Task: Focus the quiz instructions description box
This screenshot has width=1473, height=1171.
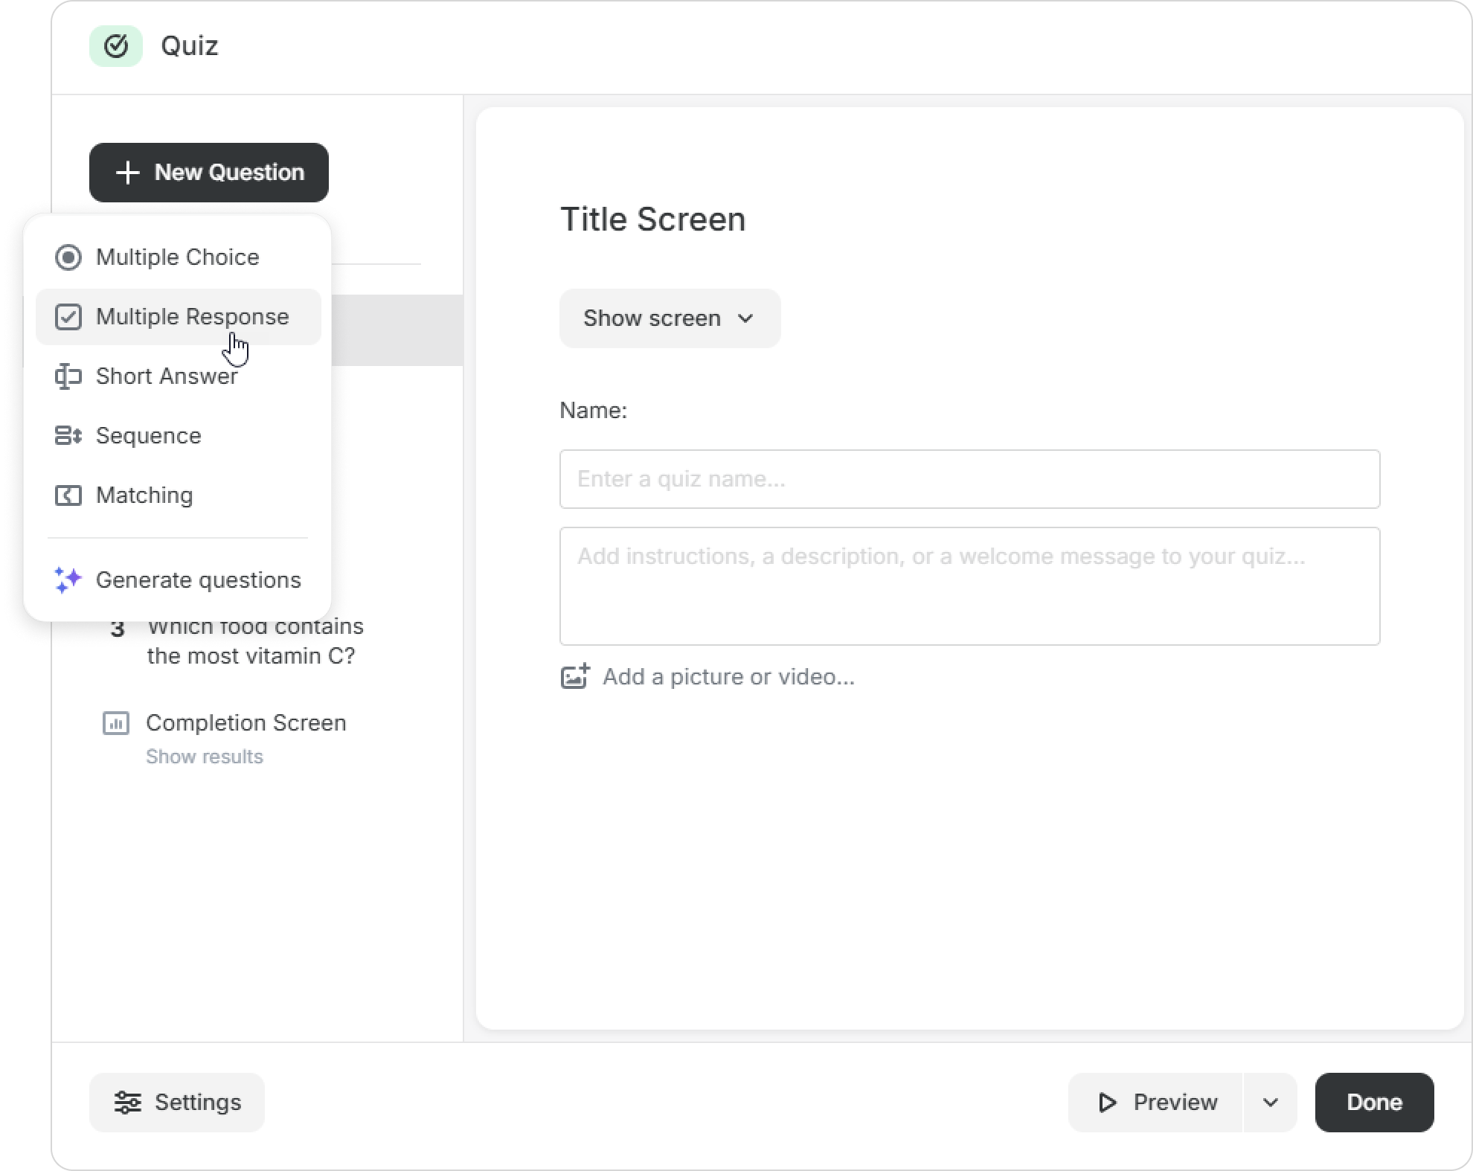Action: point(970,586)
